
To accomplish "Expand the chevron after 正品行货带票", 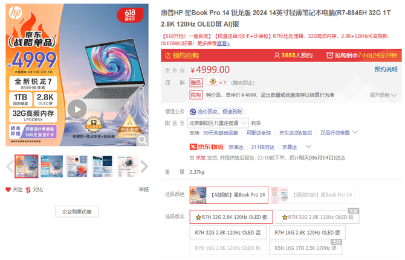I will click(355, 132).
